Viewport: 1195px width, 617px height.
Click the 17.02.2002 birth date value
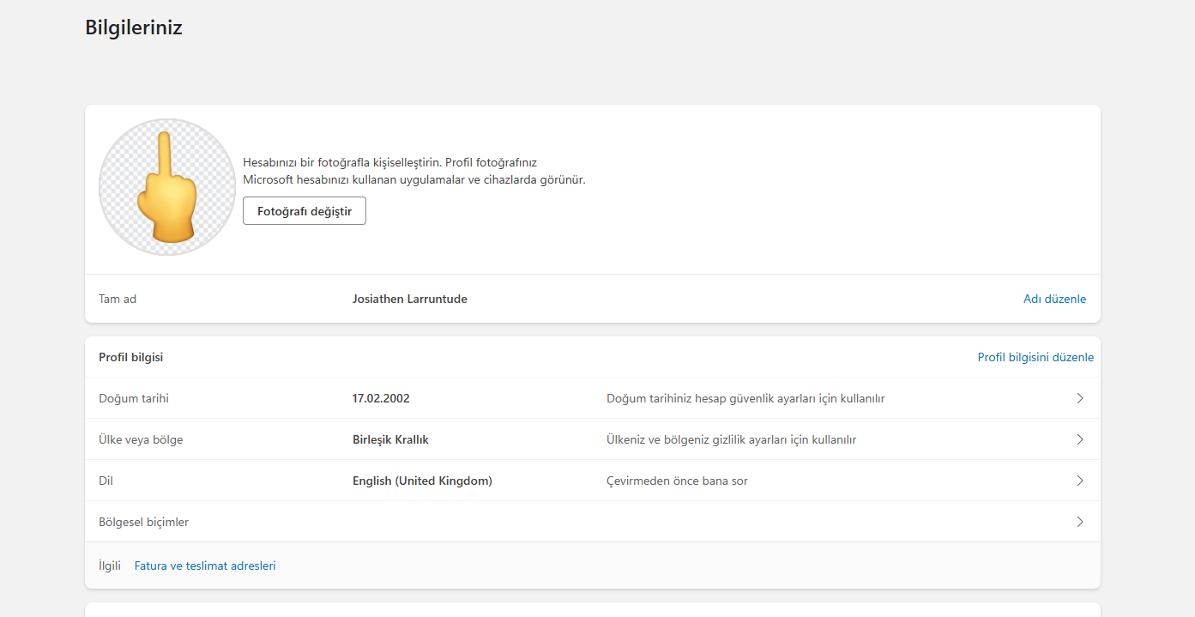click(x=381, y=398)
